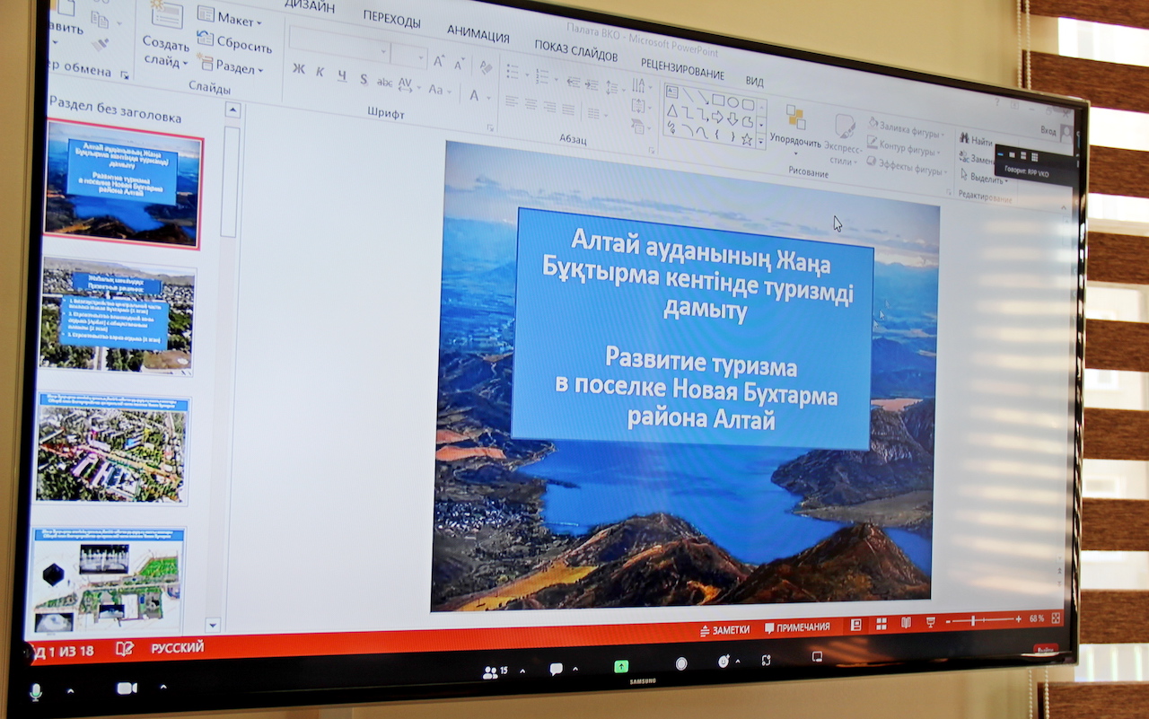The image size is (1149, 719).
Task: Select slide 4 thumbnail in panel
Action: [109, 580]
